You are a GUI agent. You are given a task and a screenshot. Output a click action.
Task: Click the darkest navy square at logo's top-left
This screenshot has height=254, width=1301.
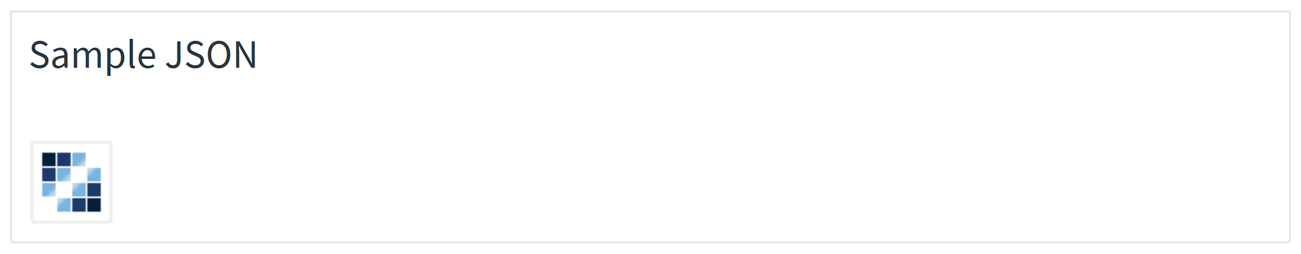click(x=49, y=159)
